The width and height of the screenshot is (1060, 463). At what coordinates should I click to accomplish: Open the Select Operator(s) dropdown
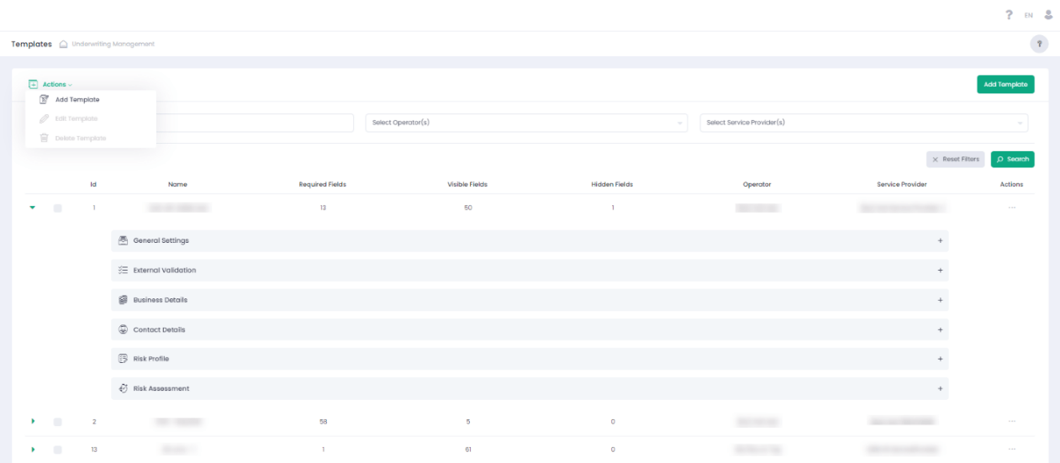click(526, 123)
